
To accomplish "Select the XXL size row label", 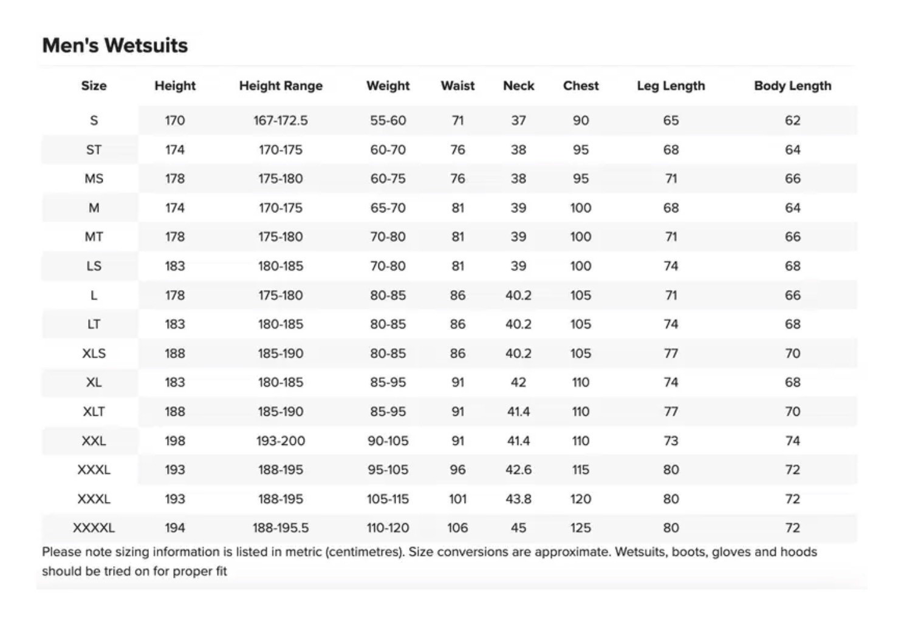I will point(94,441).
